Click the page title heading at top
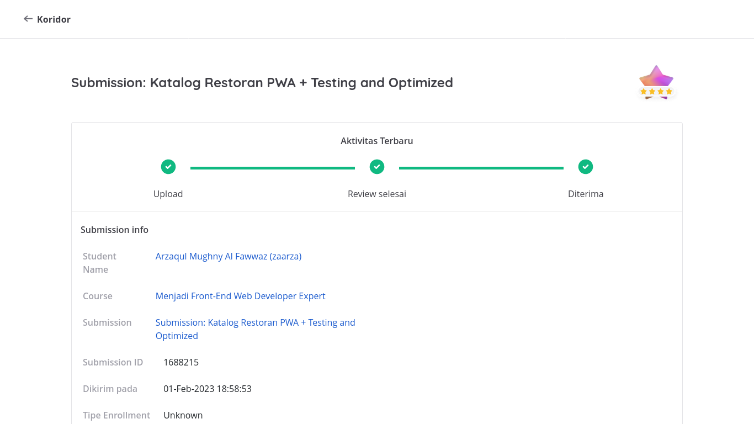Image resolution: width=754 pixels, height=424 pixels. pyautogui.click(x=262, y=83)
